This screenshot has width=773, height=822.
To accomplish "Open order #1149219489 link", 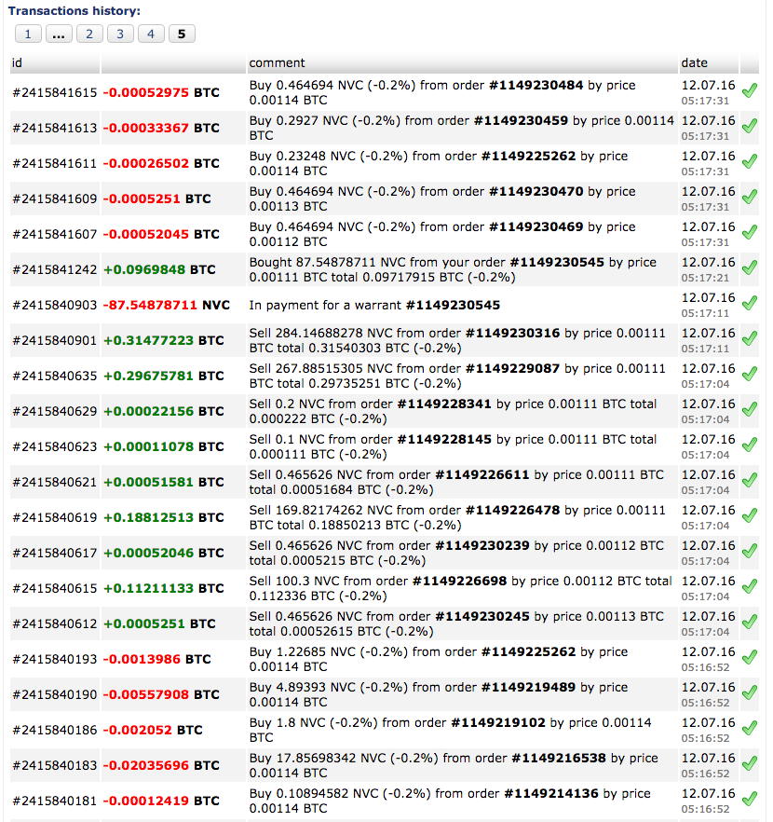I will (528, 687).
